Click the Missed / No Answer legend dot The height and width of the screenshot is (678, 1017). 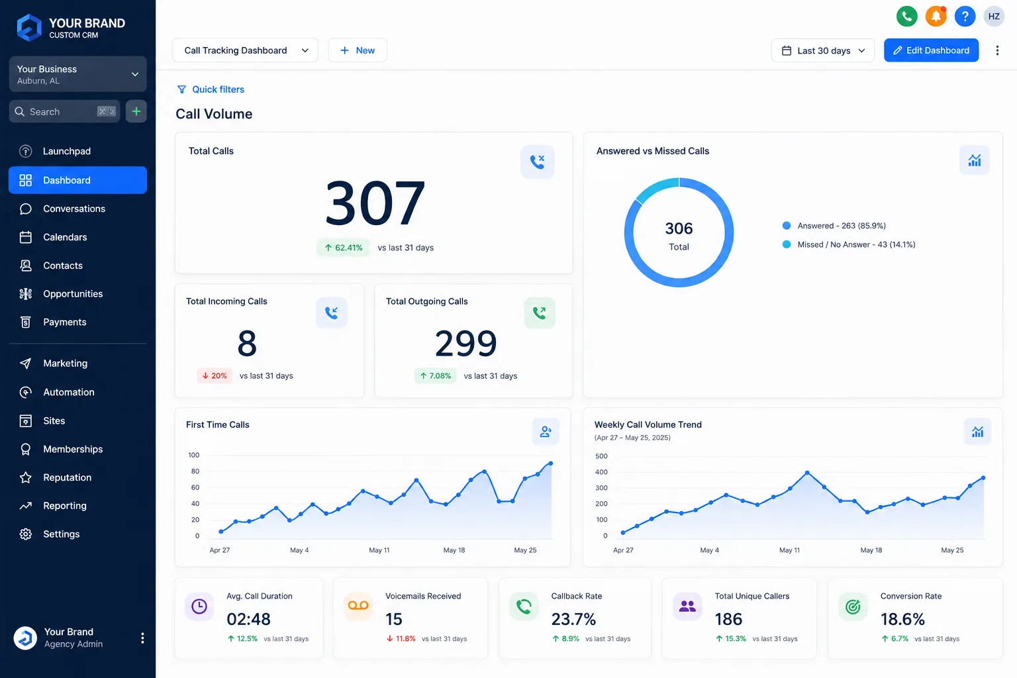(787, 244)
